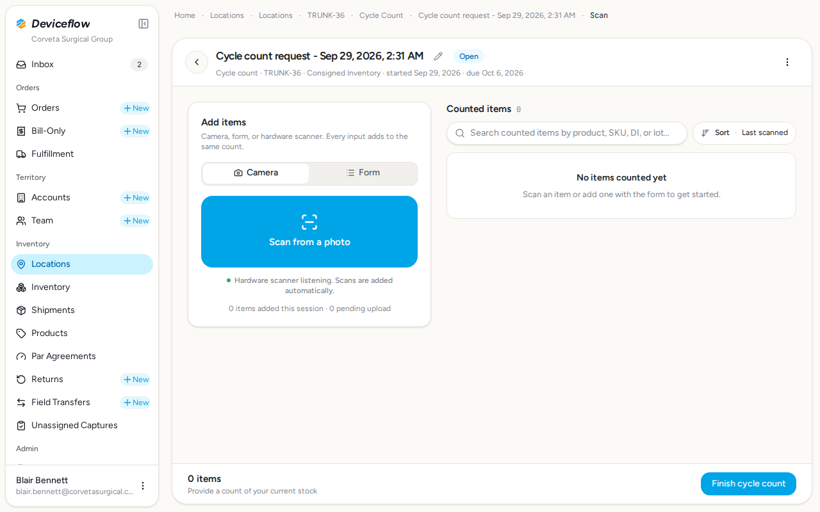Screen dimensions: 820x512
Task: Click Finish cycle count
Action: (748, 484)
